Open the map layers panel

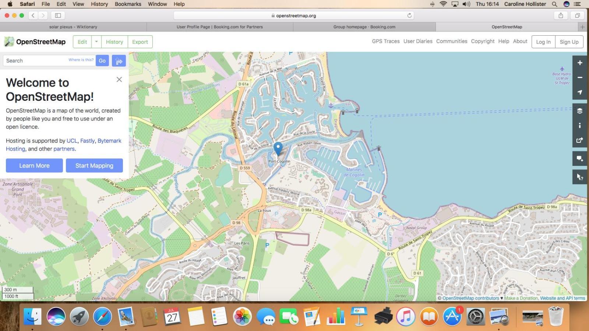click(580, 111)
